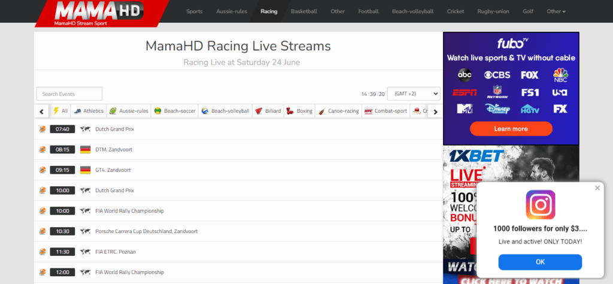The width and height of the screenshot is (613, 284).
Task: Select the Beach-soccer ball icon
Action: [x=158, y=111]
